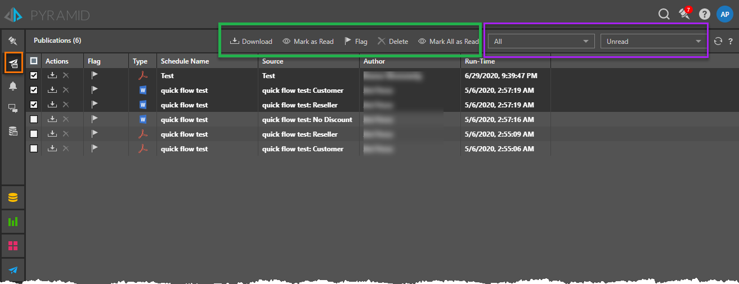The height and width of the screenshot is (284, 739).
Task: Open the All filter dropdown
Action: (541, 41)
